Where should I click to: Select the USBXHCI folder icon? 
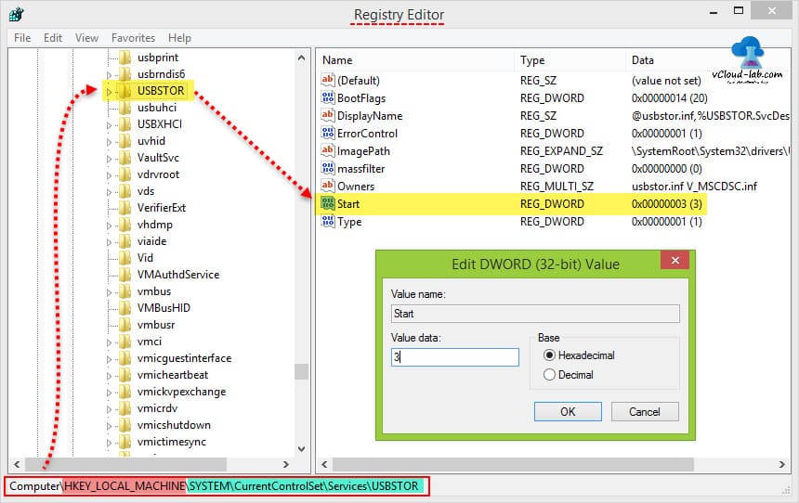coord(124,124)
